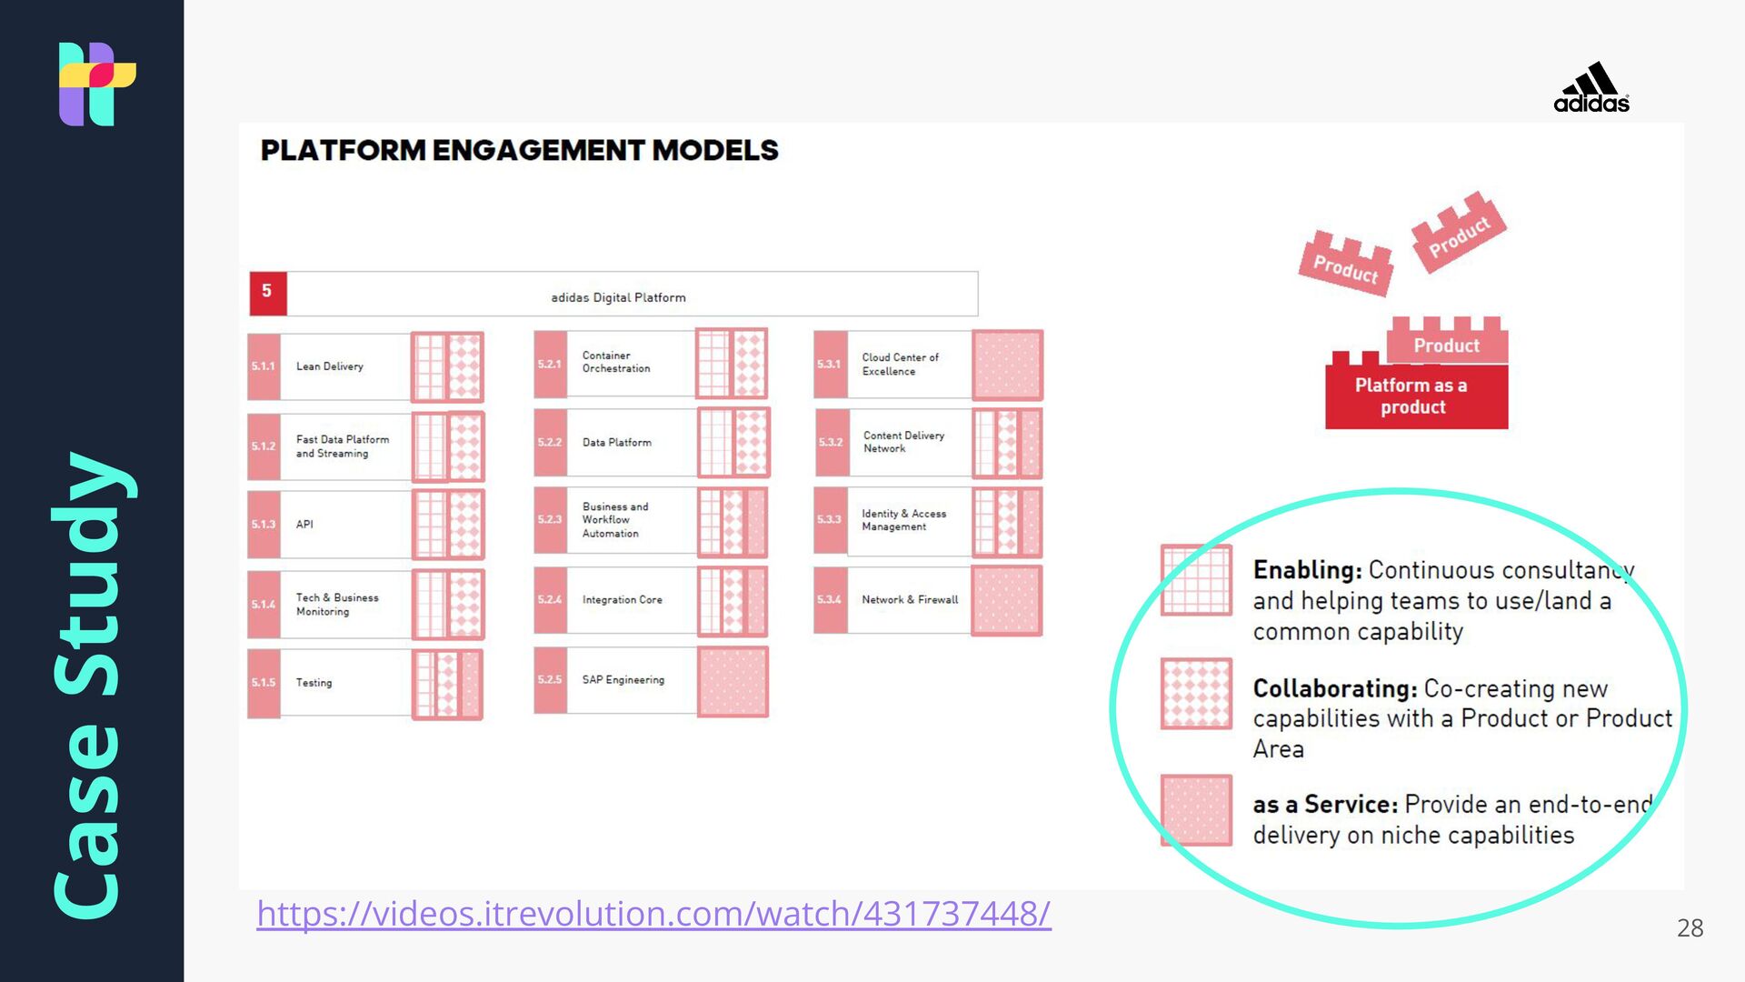Select the 'SAP Engineering' label
1745x982 pixels.
pyautogui.click(x=623, y=680)
